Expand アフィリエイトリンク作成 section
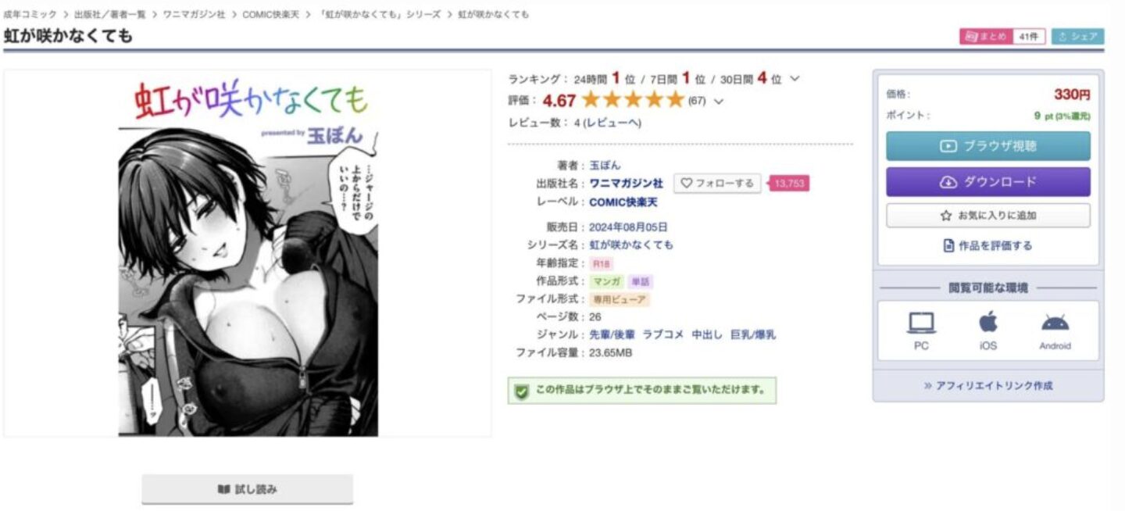1125x511 pixels. tap(987, 385)
